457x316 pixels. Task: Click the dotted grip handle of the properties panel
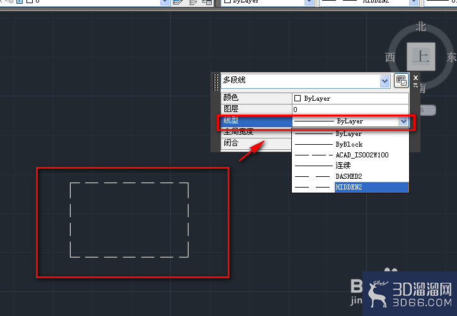coord(216,82)
